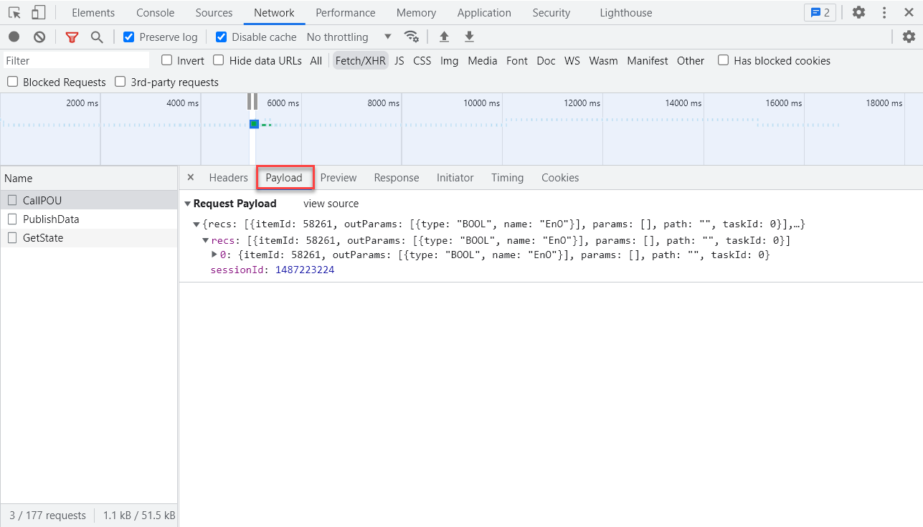923x527 pixels.
Task: Open network search magnifier
Action: click(97, 37)
